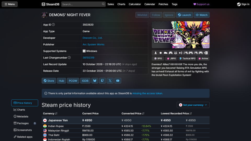Viewport: 251px width, 141px height.
Task: Click the Anime tag
Action: [203, 58]
